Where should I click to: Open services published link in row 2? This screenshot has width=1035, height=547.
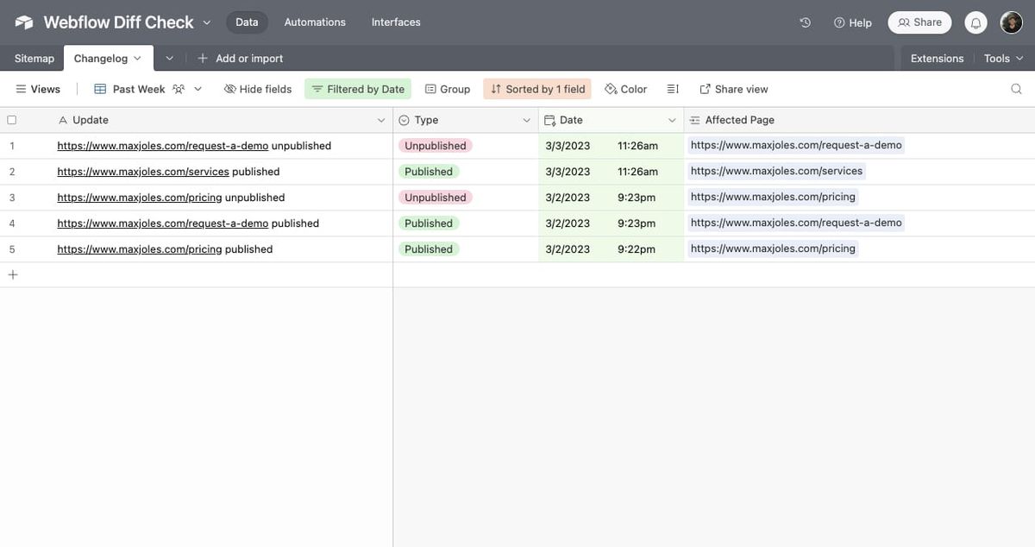pyautogui.click(x=143, y=172)
